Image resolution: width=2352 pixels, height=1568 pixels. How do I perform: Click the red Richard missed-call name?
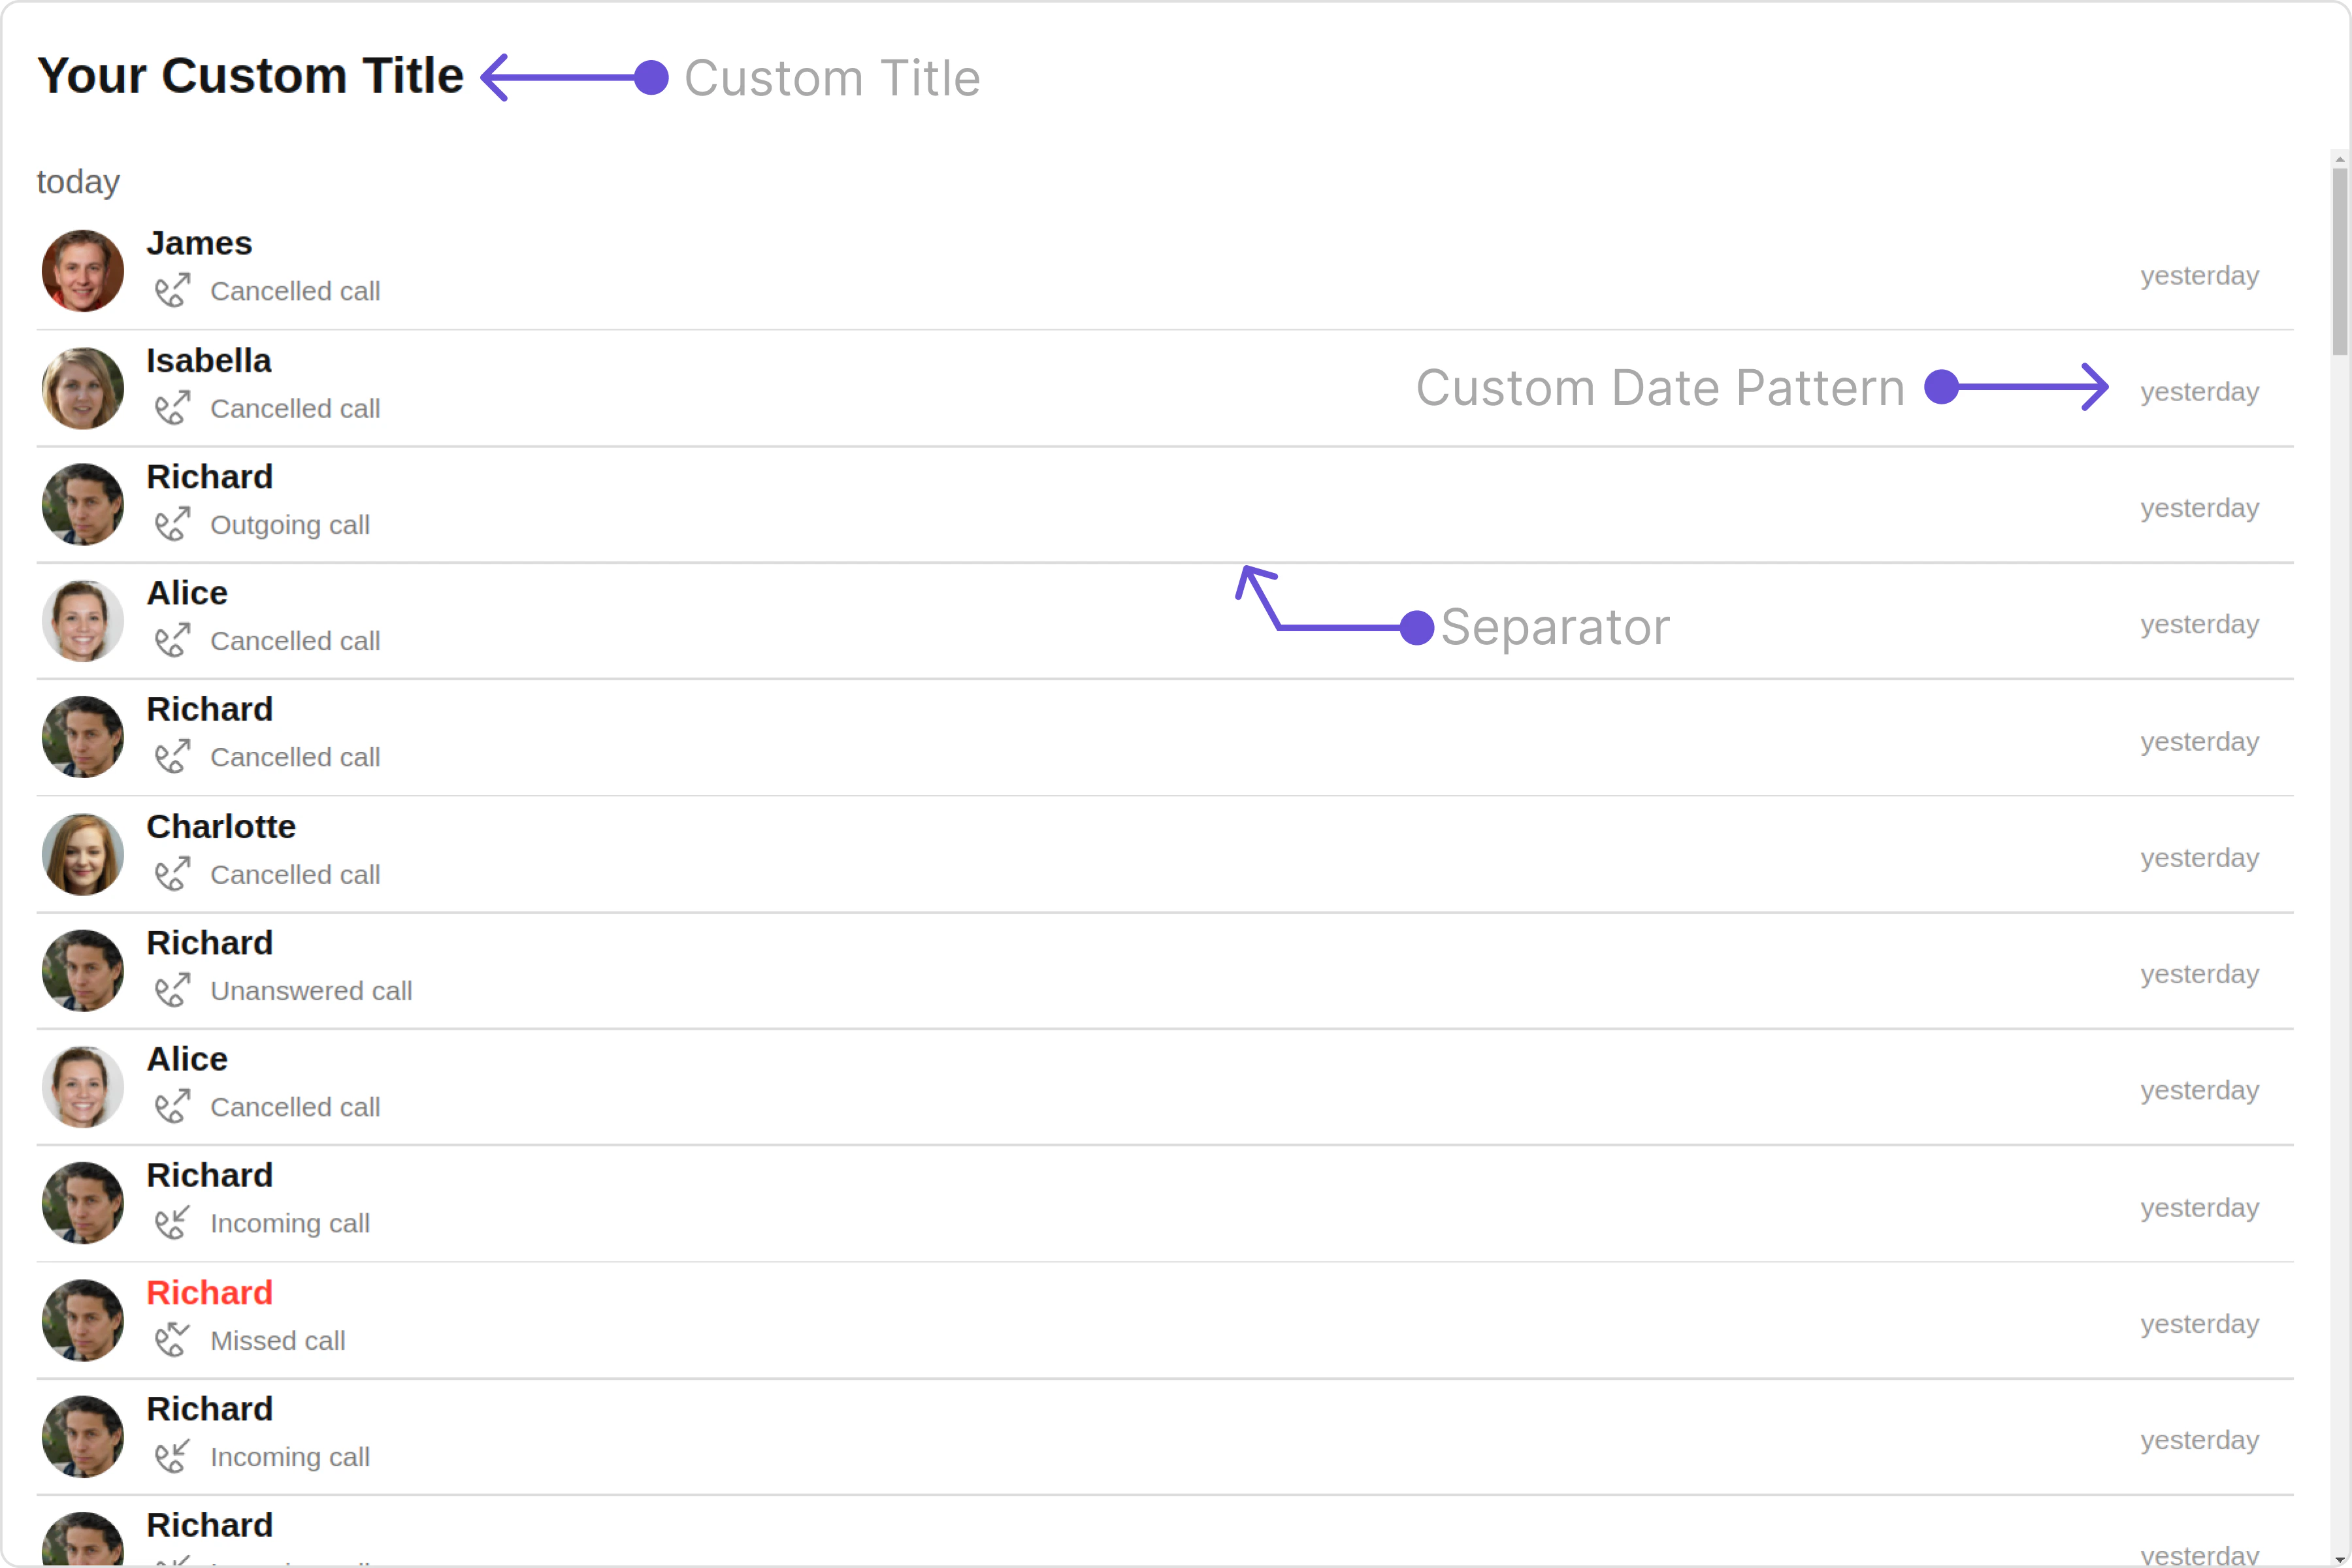tap(209, 1293)
